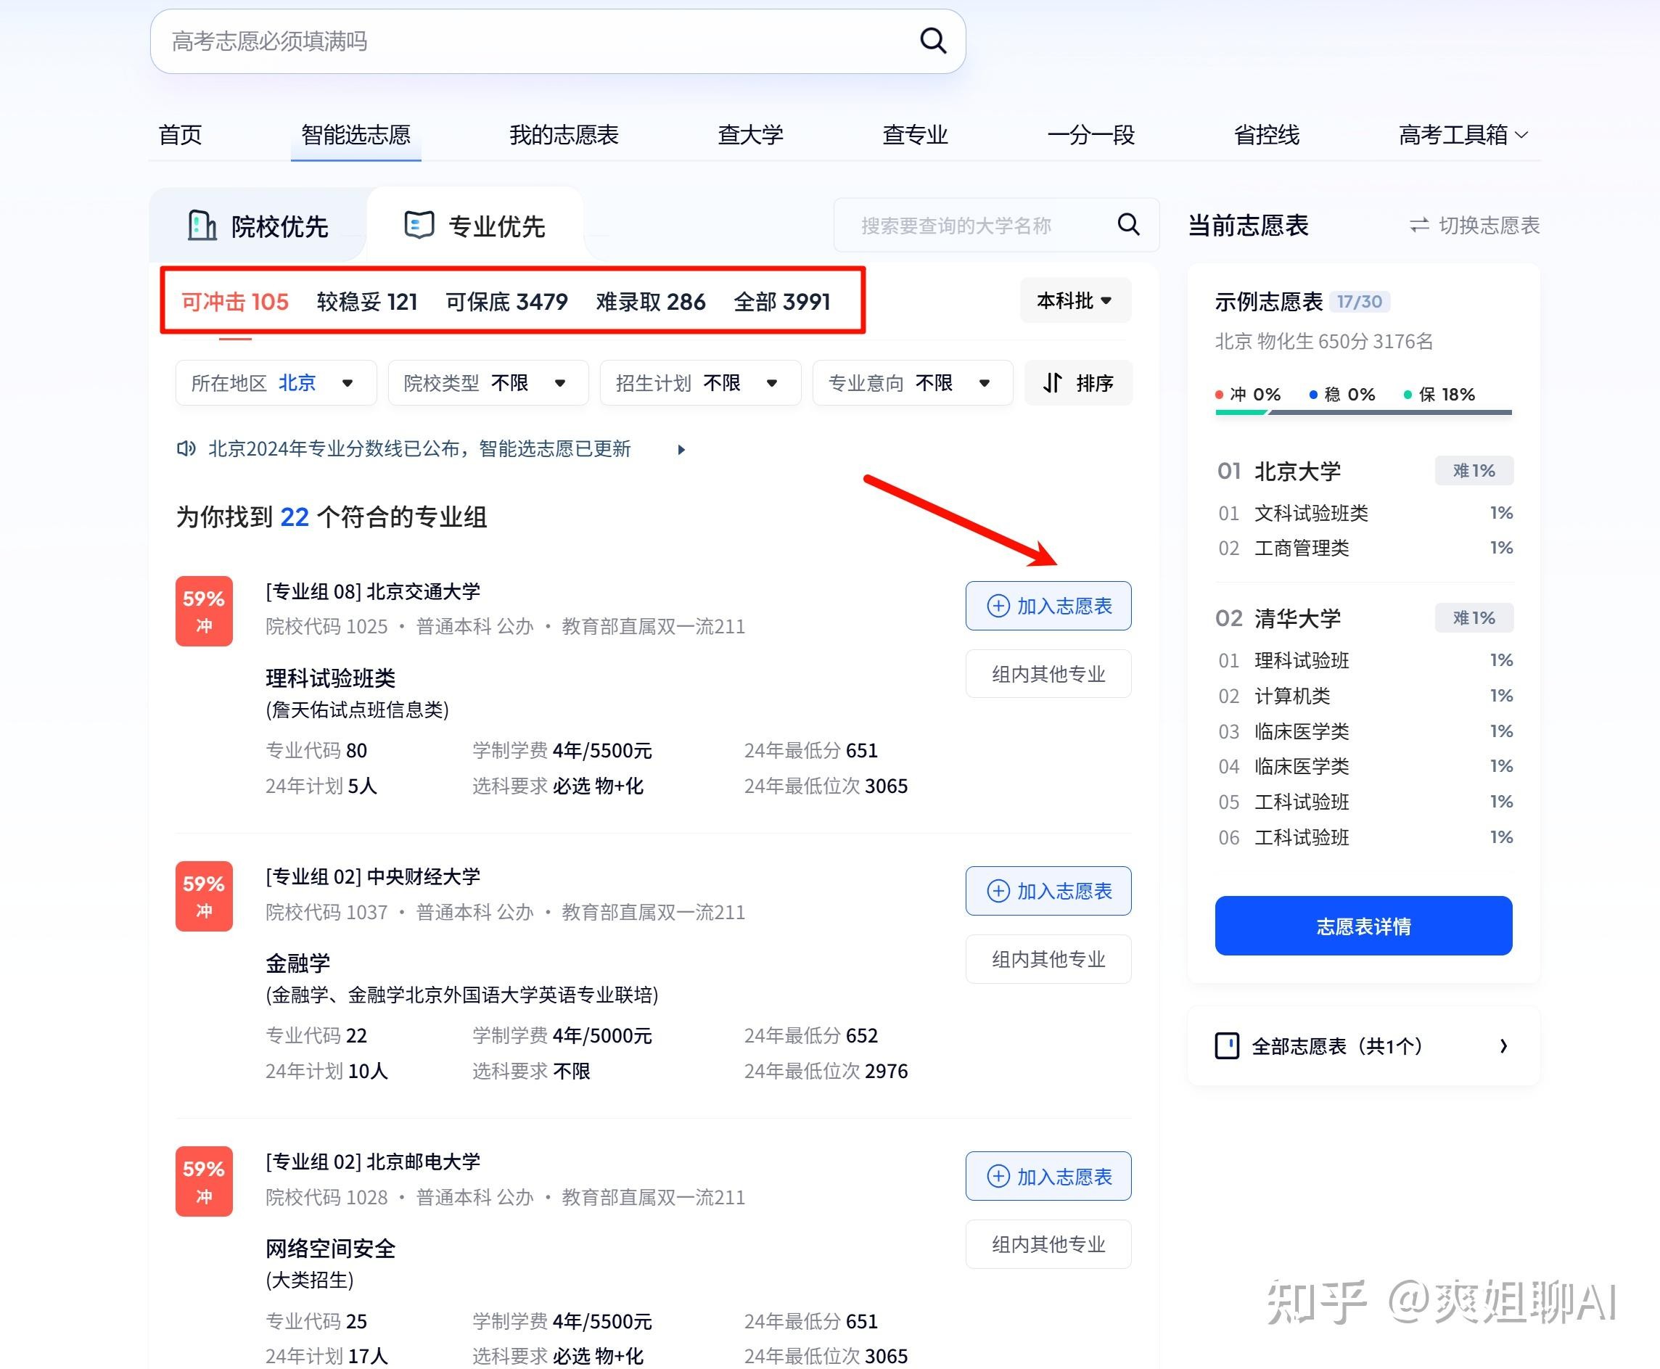Image resolution: width=1660 pixels, height=1369 pixels.
Task: Click the 排序 sort icon
Action: (1053, 383)
